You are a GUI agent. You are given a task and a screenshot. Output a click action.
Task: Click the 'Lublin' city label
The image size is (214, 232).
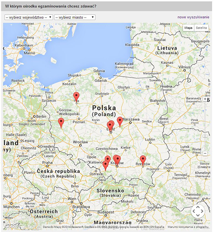click(x=150, y=140)
